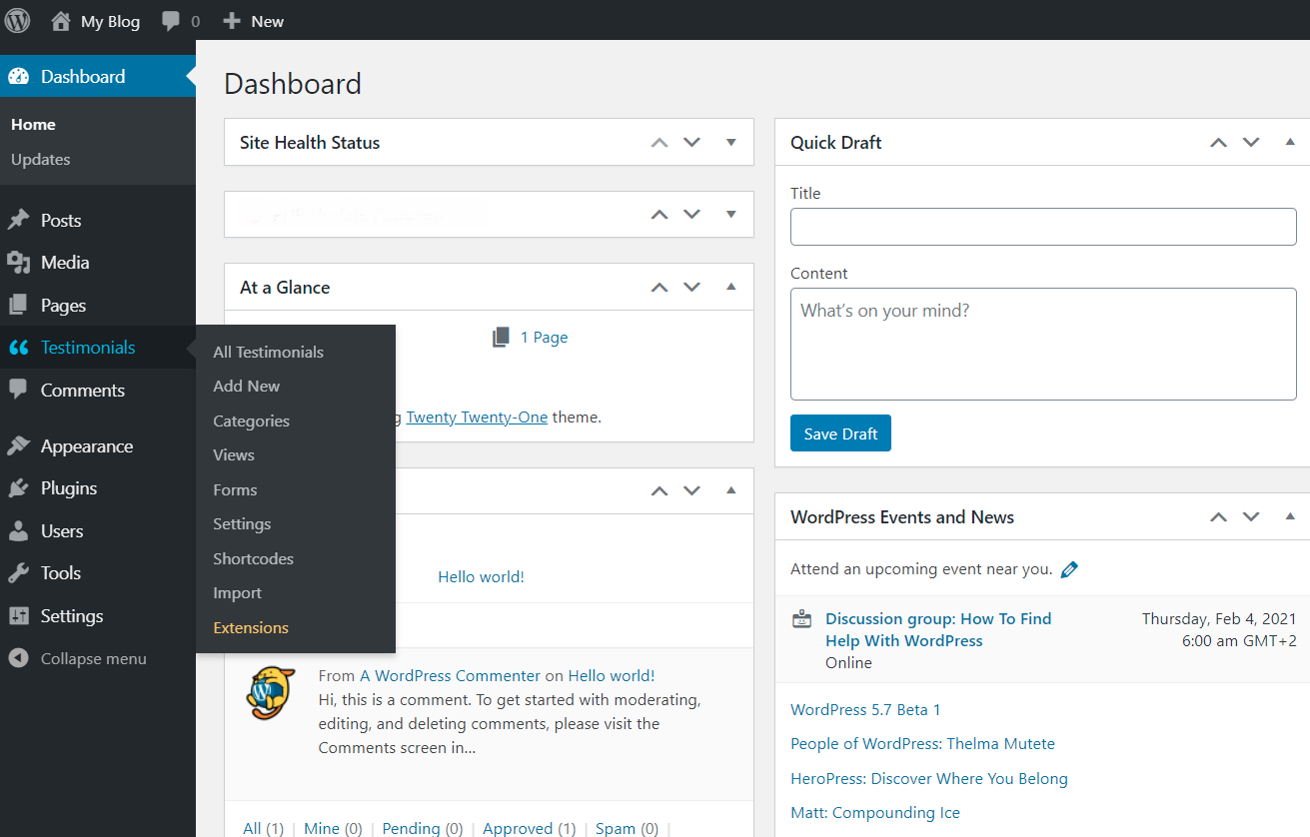Click into the Quick Draft Title field
This screenshot has width=1310, height=837.
coord(1043,227)
